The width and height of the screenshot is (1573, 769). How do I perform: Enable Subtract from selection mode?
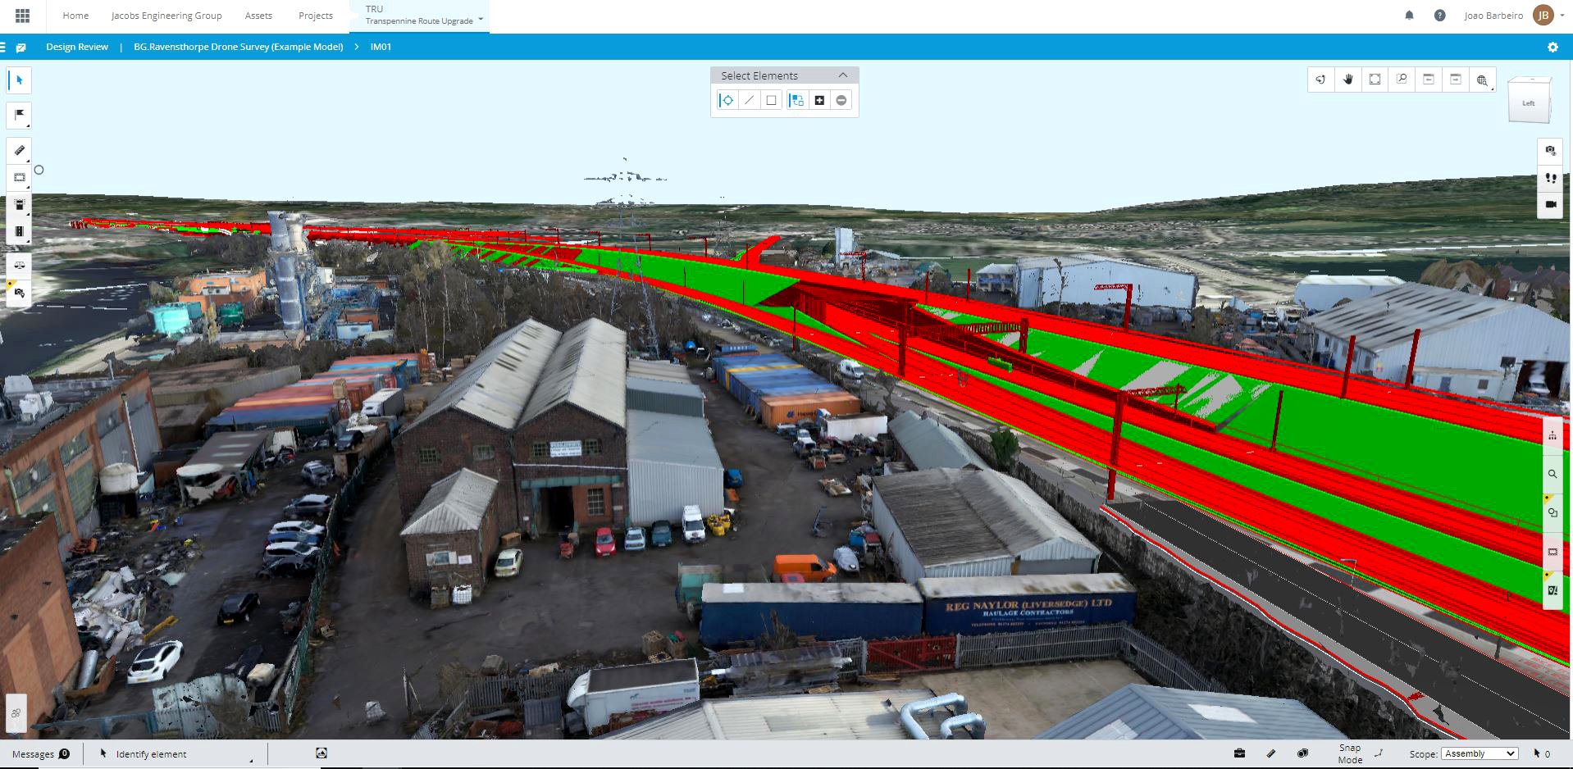click(x=841, y=100)
